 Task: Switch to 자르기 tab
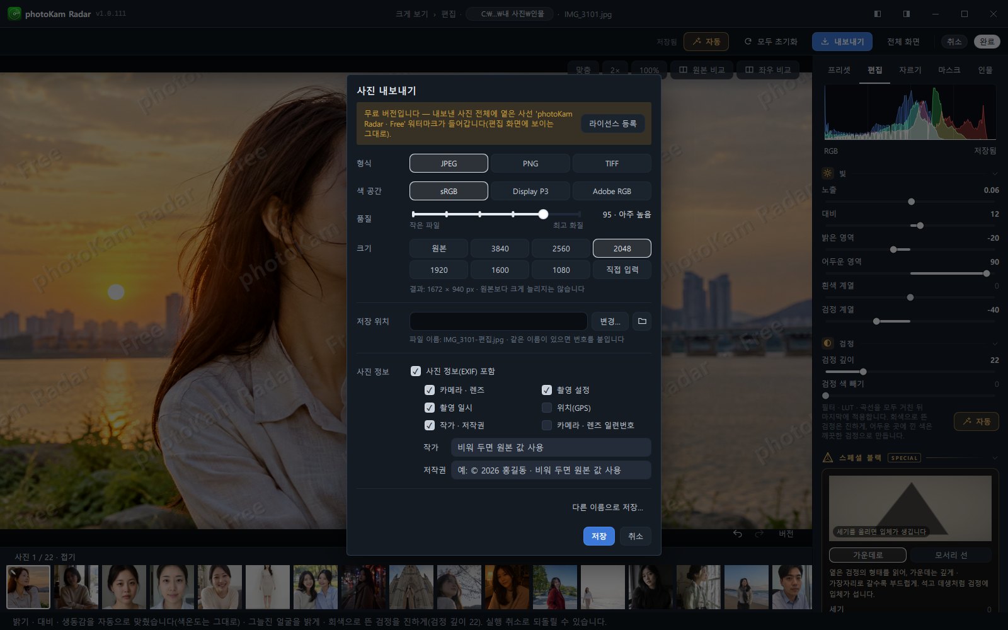click(910, 70)
